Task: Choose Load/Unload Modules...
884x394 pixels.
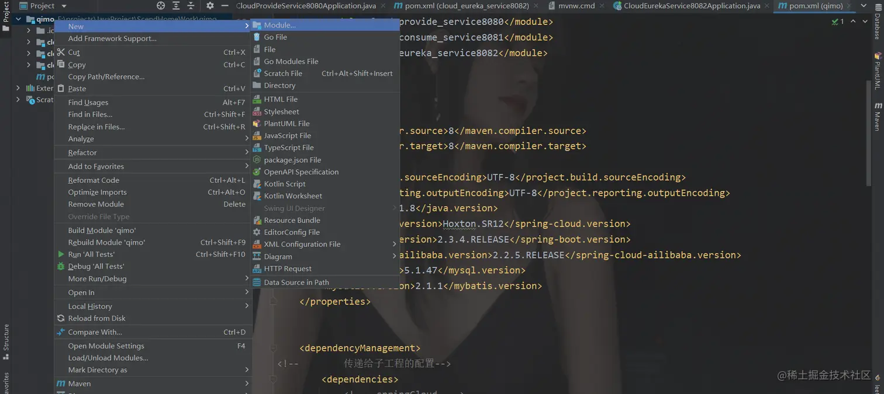Action: point(153,358)
